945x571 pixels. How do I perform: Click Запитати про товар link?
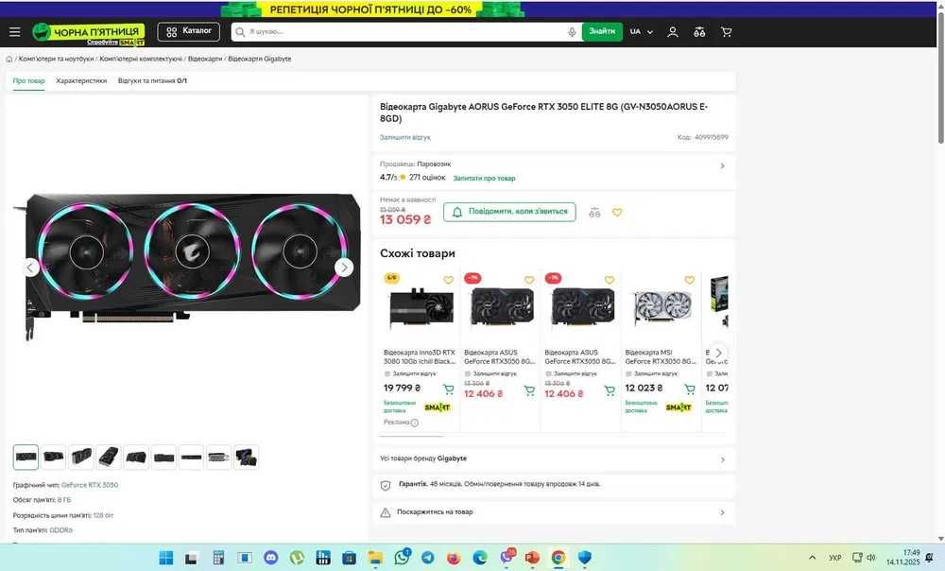484,179
